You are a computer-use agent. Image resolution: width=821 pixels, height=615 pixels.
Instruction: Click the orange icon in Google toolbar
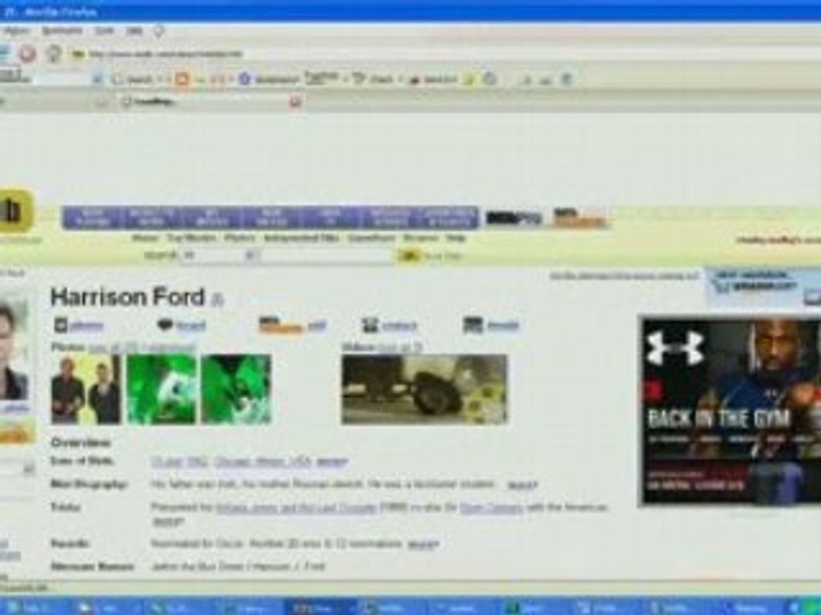(x=181, y=79)
